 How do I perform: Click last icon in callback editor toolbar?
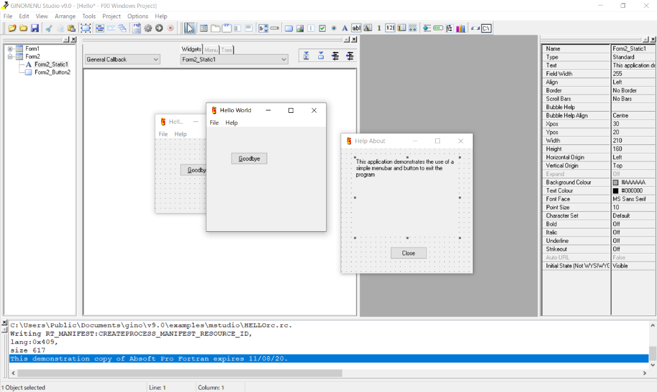tap(350, 56)
